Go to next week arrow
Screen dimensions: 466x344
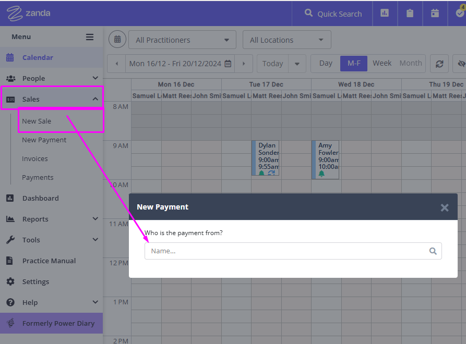[x=244, y=64]
